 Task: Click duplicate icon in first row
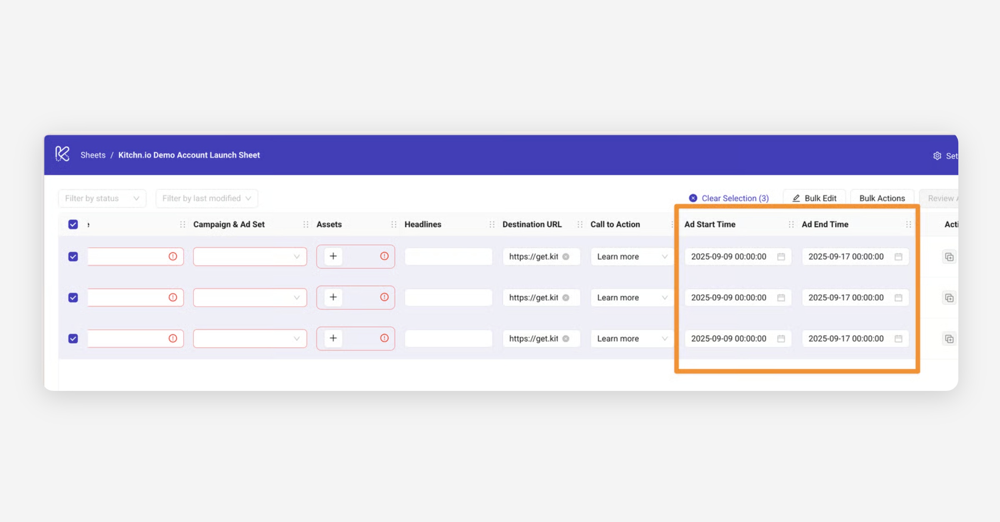949,257
